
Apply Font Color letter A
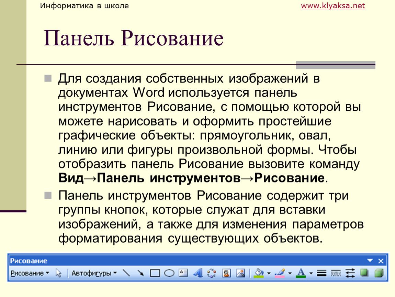301,273
